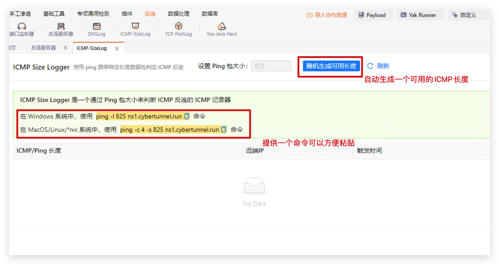Image resolution: width=499 pixels, height=264 pixels.
Task: Close the ICMP-SizeLog tab
Action: [117, 48]
